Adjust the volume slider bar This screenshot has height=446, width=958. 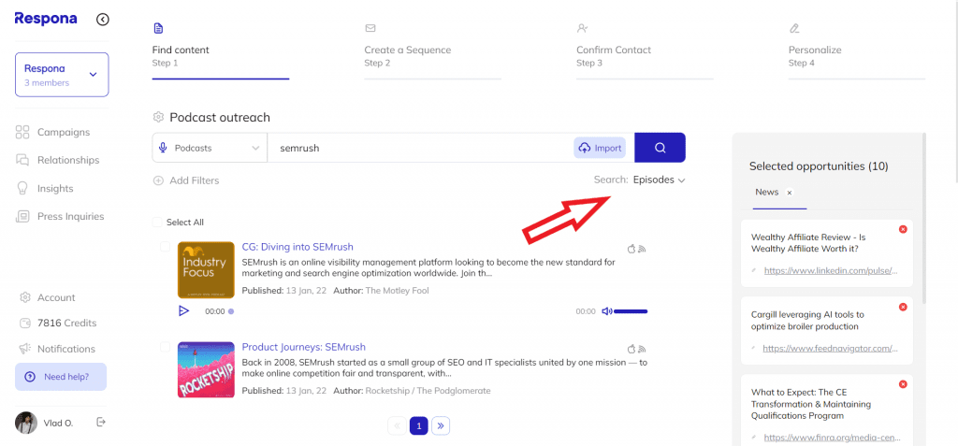tap(631, 311)
